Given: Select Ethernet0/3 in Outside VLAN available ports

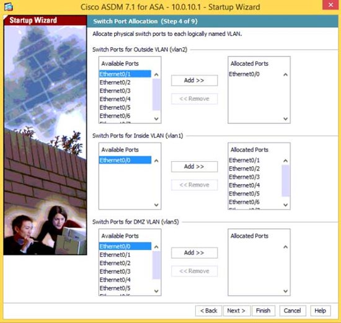Looking at the screenshot, I should click(125, 91).
